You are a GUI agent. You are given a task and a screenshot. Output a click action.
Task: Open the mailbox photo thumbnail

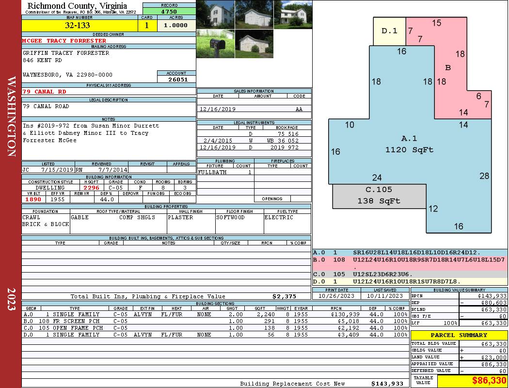216,44
